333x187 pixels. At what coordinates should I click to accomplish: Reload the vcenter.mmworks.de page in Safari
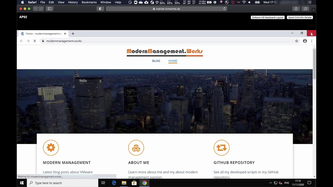(225, 9)
